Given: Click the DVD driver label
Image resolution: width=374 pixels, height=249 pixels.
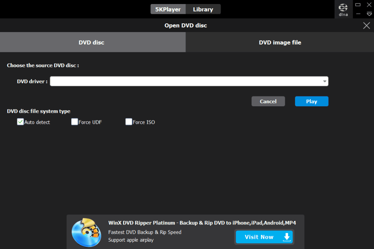Looking at the screenshot, I should click(32, 81).
